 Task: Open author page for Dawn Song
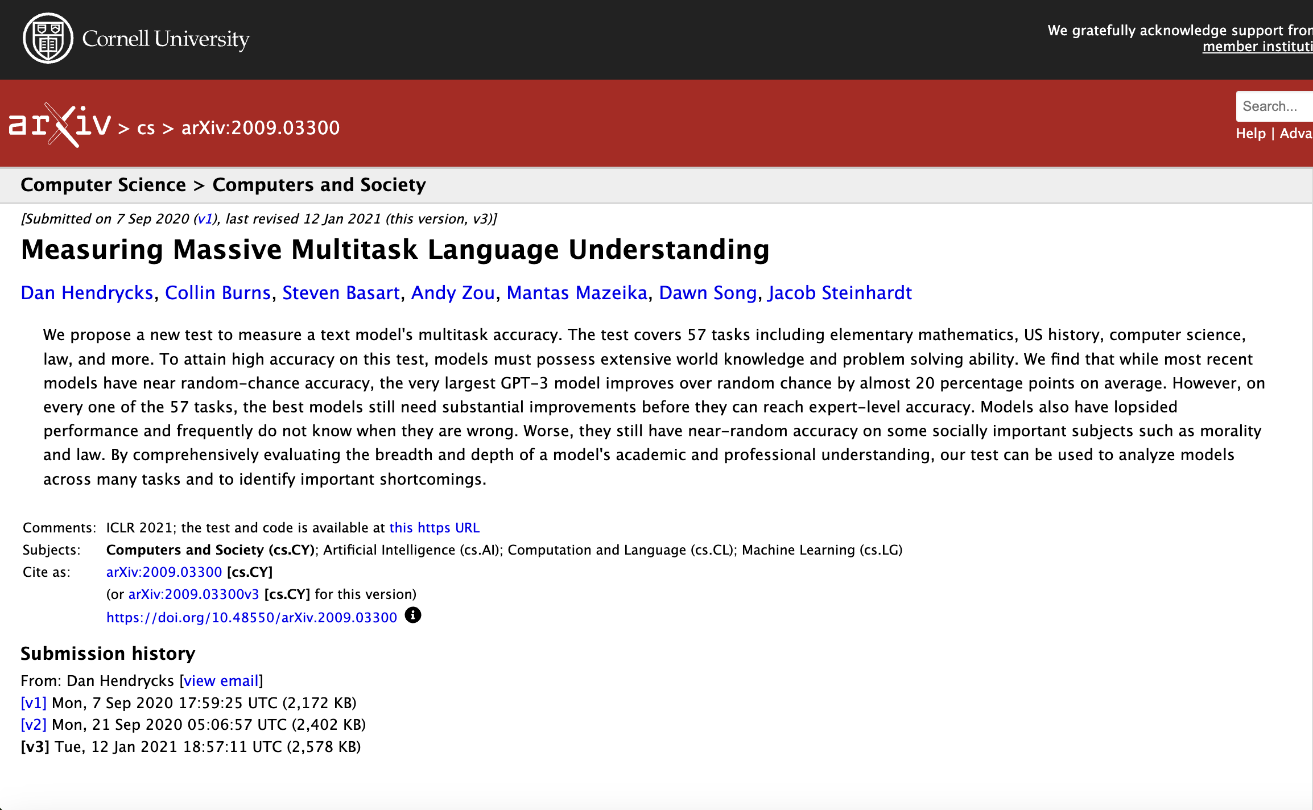[708, 292]
